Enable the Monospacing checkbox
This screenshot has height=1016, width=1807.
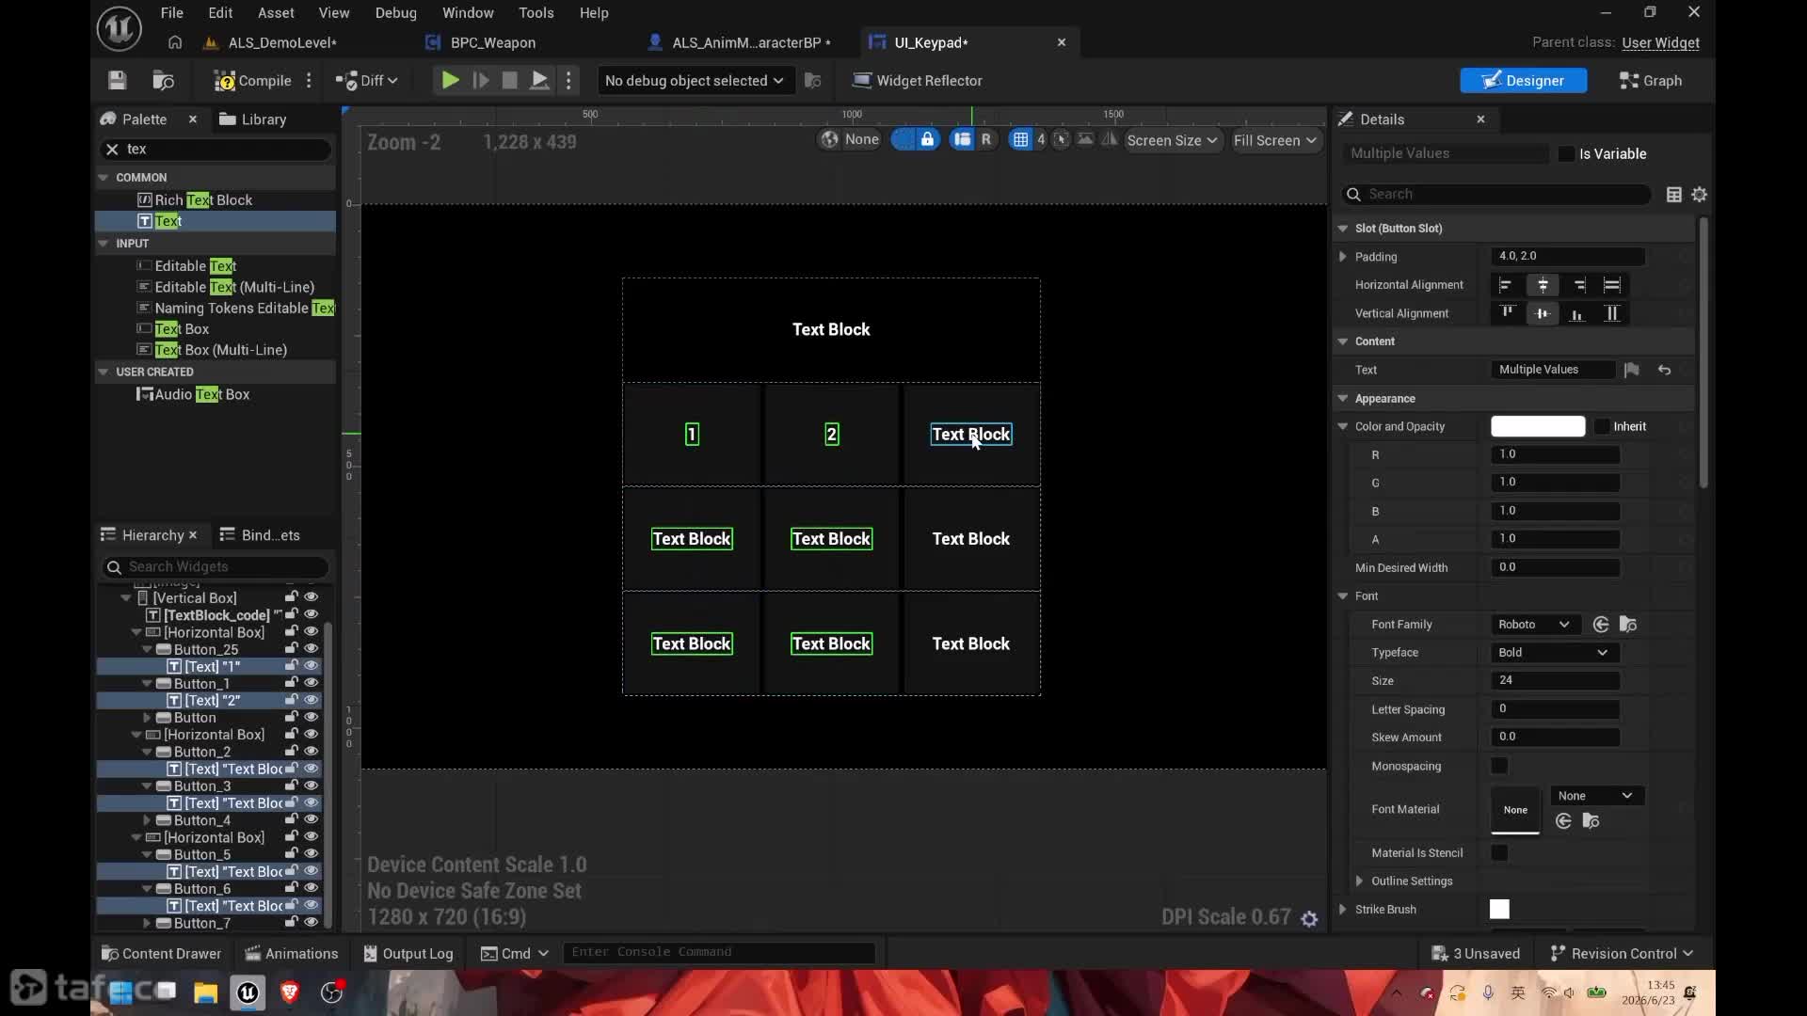coord(1499,767)
